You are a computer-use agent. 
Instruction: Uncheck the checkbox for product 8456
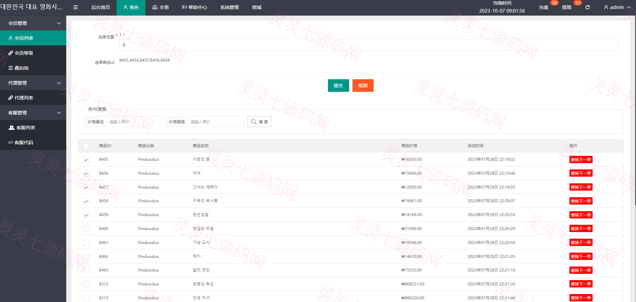pos(86,173)
